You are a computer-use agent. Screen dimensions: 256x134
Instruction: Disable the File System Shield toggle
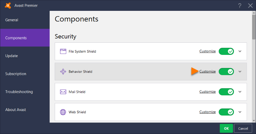click(226, 51)
